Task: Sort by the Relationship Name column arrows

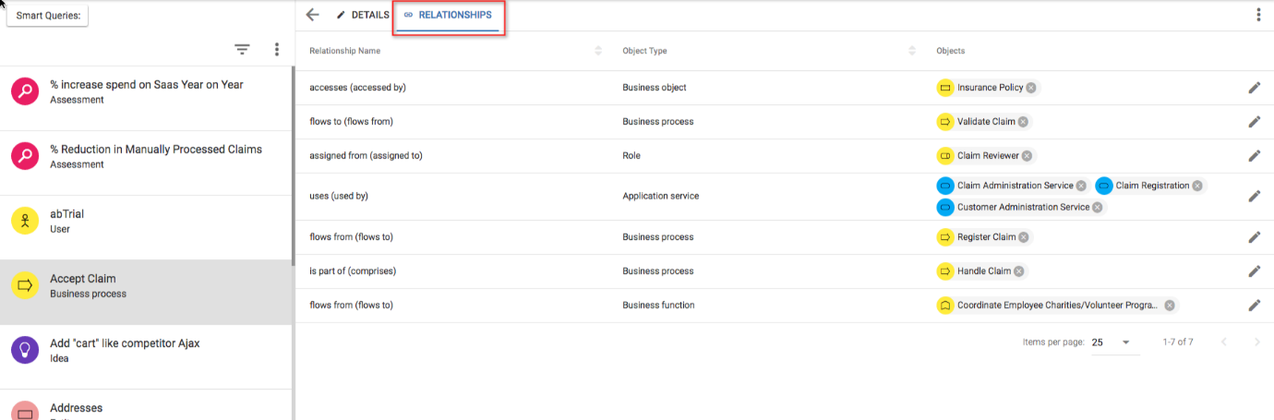Action: (598, 51)
